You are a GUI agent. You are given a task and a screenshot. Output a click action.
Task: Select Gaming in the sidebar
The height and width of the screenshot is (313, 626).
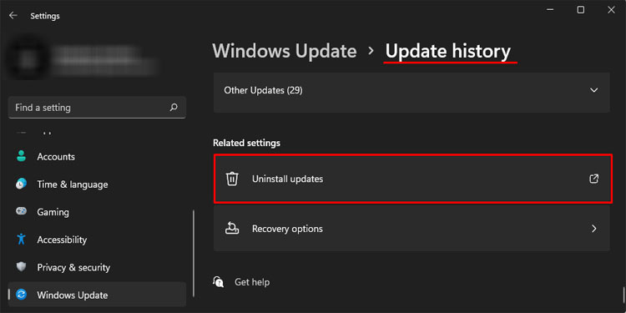[x=97, y=212]
